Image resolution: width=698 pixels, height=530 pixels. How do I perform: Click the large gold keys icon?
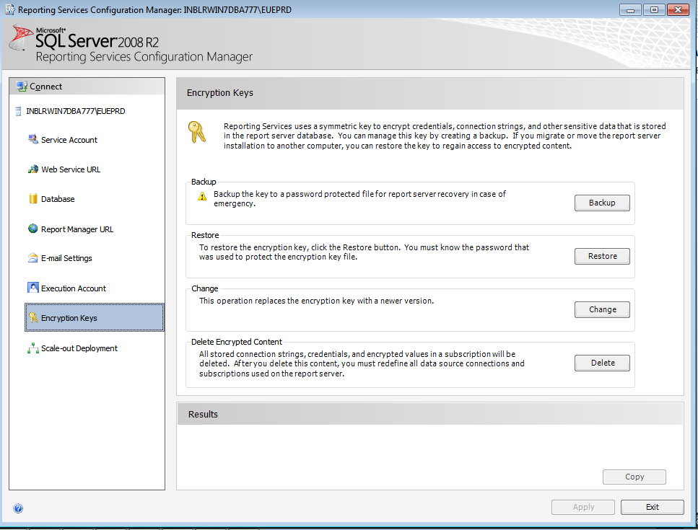pos(197,132)
